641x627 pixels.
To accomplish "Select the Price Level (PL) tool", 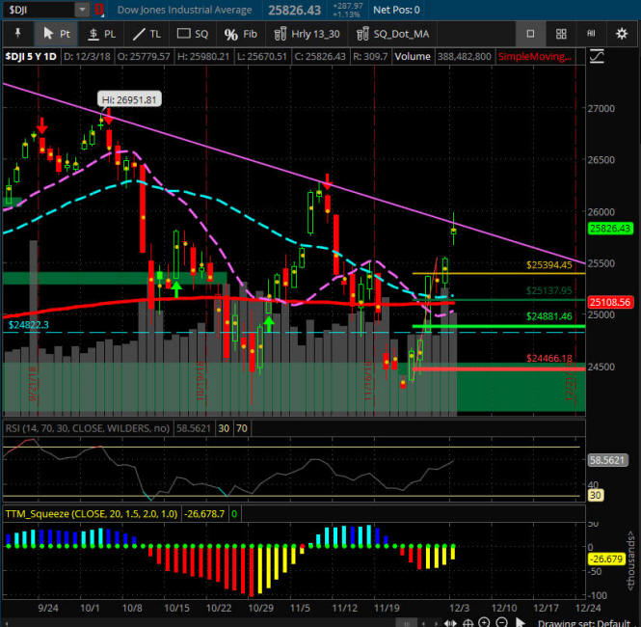I will [101, 34].
